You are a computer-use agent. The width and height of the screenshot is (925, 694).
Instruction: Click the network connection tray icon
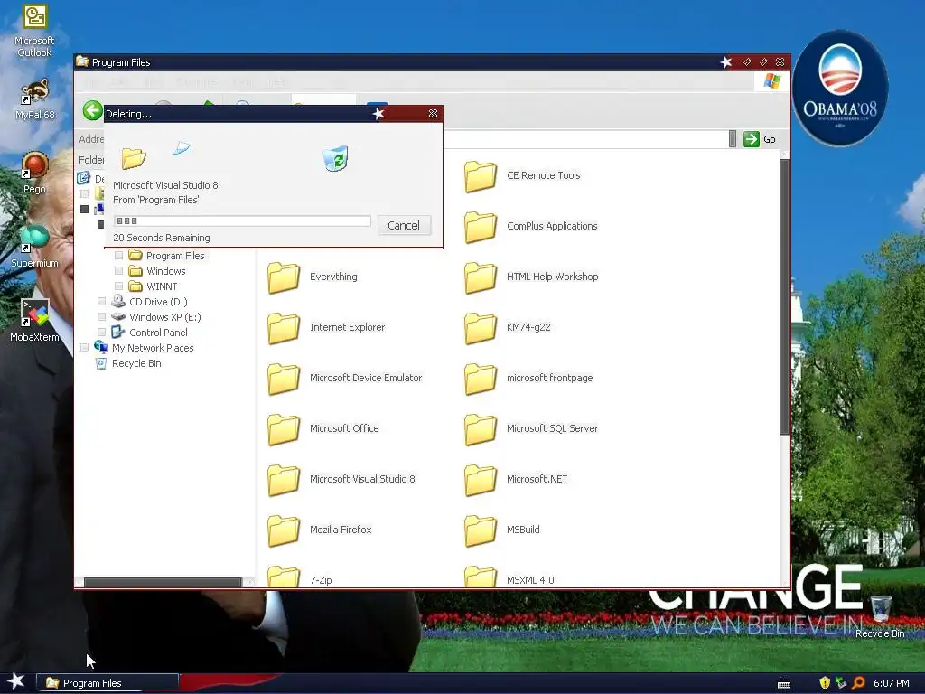pyautogui.click(x=841, y=683)
